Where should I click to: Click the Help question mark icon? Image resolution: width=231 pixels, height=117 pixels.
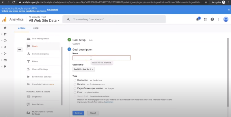tap(212, 19)
